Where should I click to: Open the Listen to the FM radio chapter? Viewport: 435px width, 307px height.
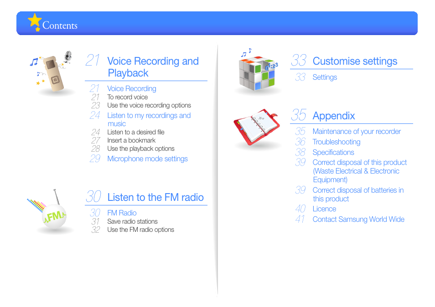coord(155,197)
